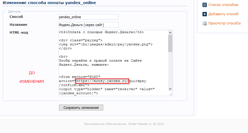Focus the Название field with Яндекс.Деньги
This screenshot has width=248, height=133.
pos(88,25)
